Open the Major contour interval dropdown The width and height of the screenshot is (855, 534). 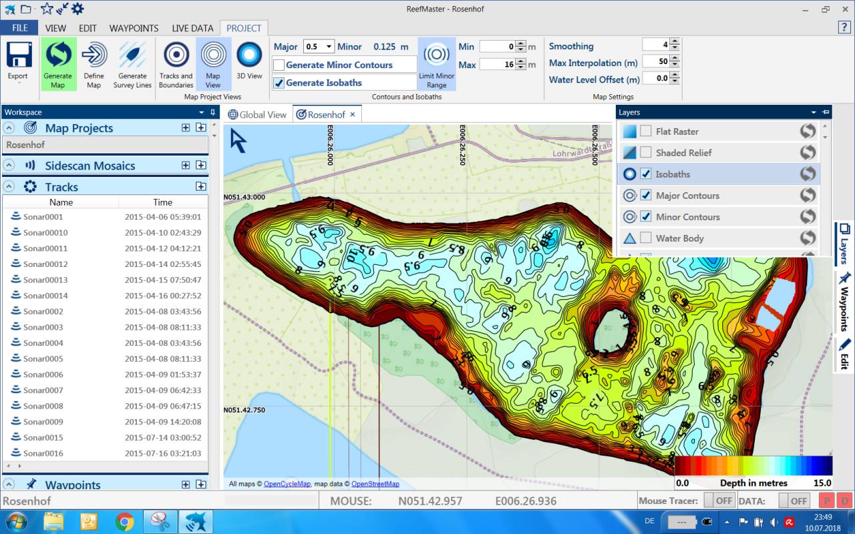pos(328,47)
